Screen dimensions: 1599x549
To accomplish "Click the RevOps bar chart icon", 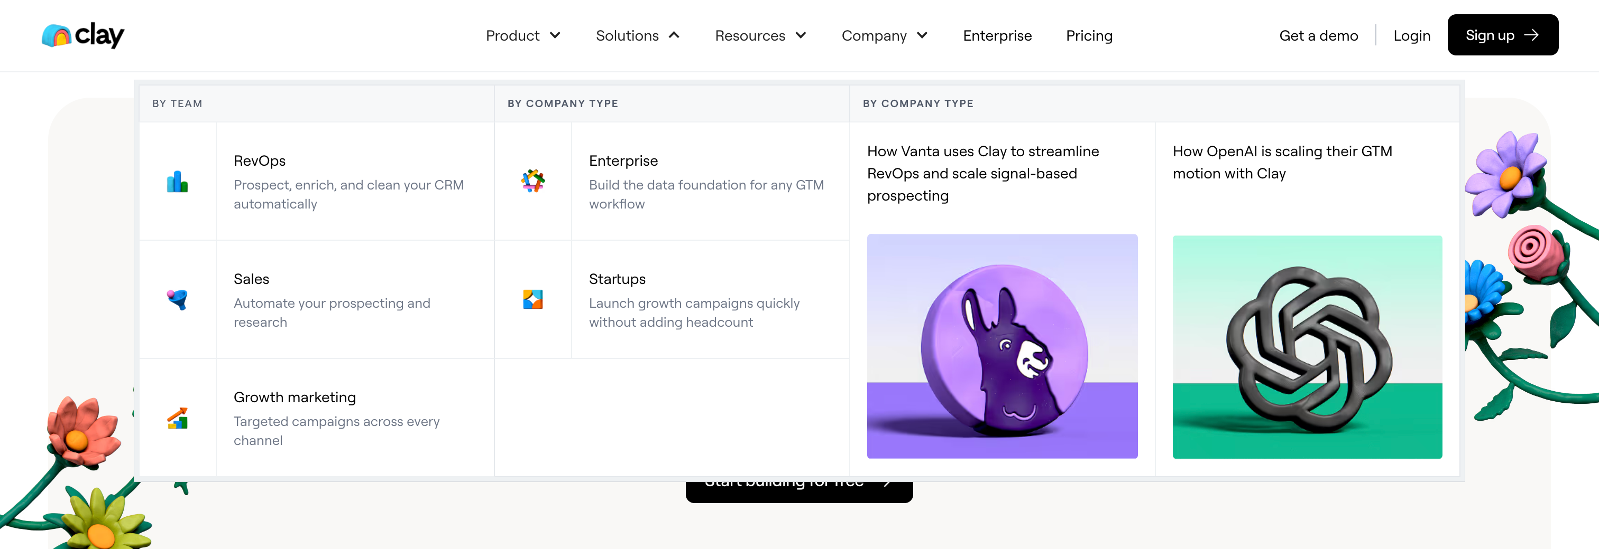I will tap(177, 182).
